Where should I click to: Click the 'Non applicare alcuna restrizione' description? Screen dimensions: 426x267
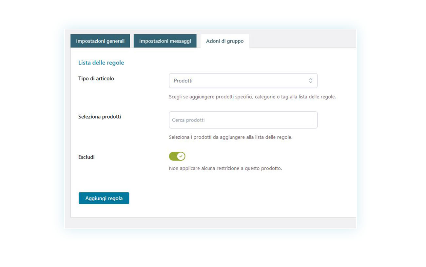[225, 169]
